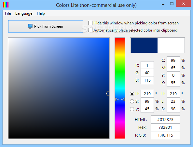The height and width of the screenshot is (147, 193).
Task: Click the dark blue current color swatch
Action: (x=144, y=46)
